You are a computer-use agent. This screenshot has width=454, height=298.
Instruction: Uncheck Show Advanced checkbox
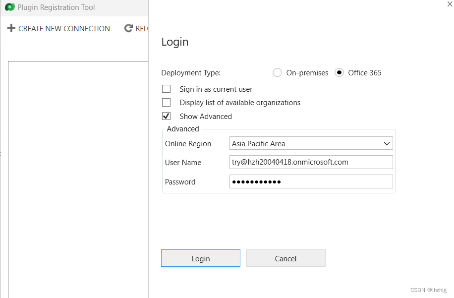pos(166,116)
